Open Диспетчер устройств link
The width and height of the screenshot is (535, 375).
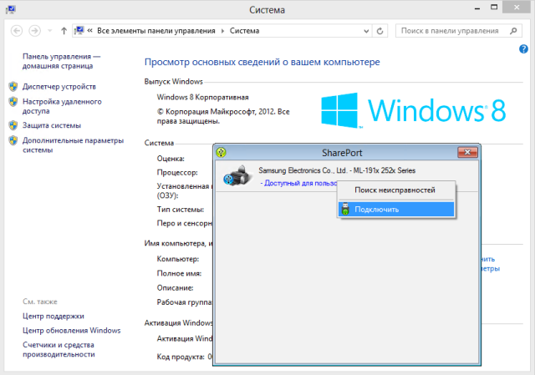tap(59, 87)
